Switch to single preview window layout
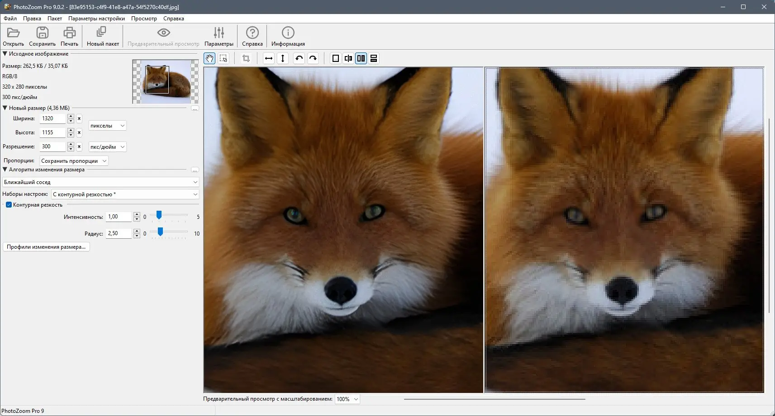This screenshot has width=775, height=416. coord(336,58)
